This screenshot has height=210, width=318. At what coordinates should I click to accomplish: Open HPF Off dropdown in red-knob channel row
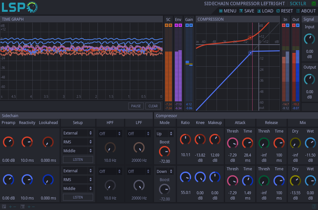tap(110, 134)
